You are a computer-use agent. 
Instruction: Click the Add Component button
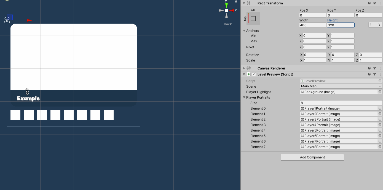312,157
